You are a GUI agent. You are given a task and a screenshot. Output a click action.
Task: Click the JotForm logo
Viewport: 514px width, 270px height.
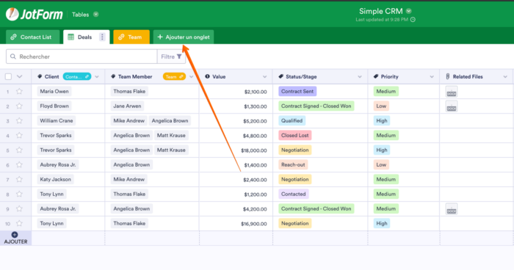point(34,14)
